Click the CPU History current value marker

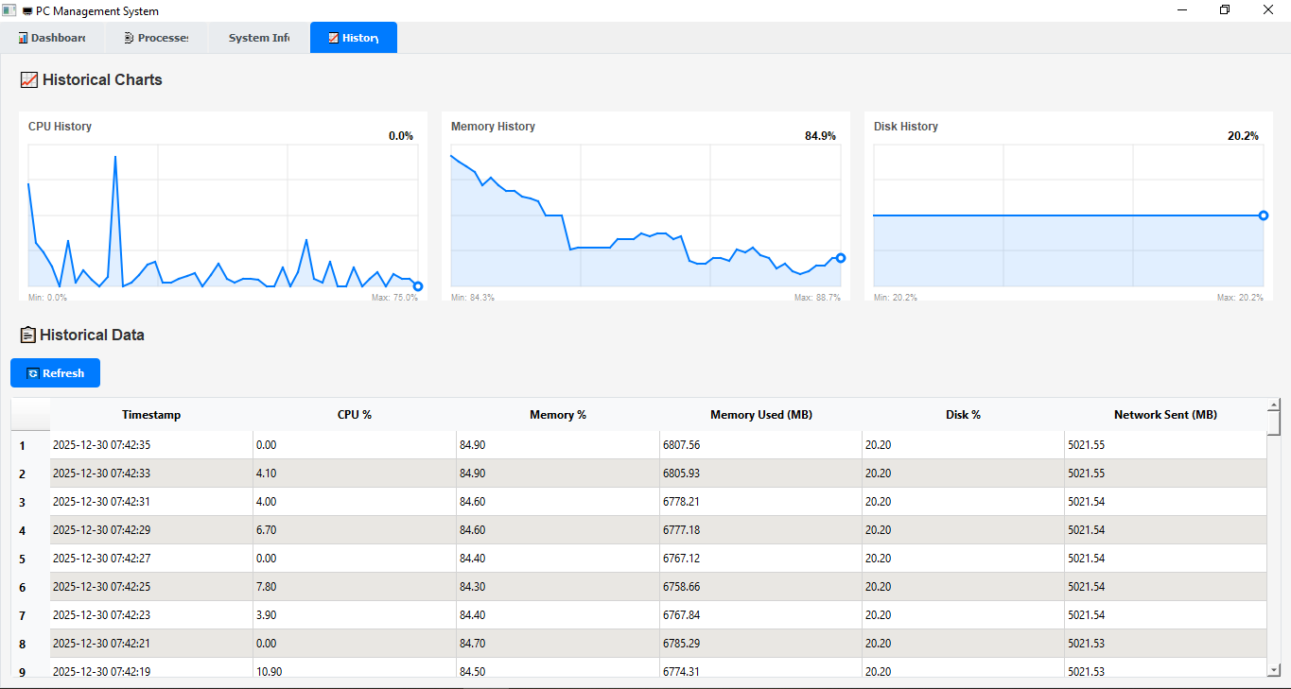[418, 286]
